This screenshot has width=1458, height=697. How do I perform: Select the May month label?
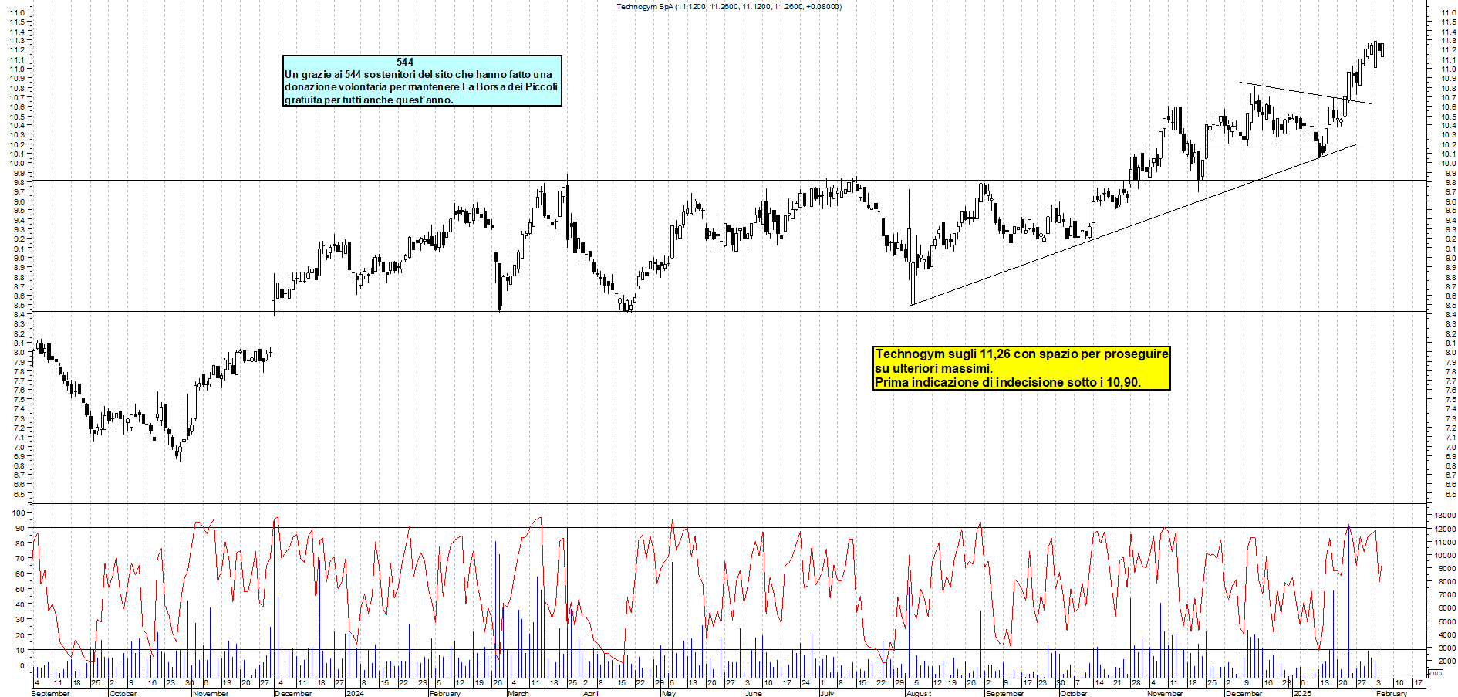pos(669,693)
